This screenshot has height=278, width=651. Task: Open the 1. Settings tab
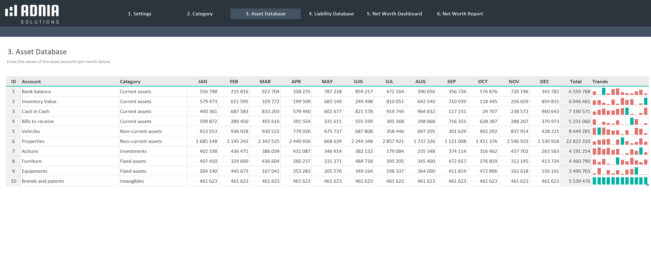click(x=139, y=14)
